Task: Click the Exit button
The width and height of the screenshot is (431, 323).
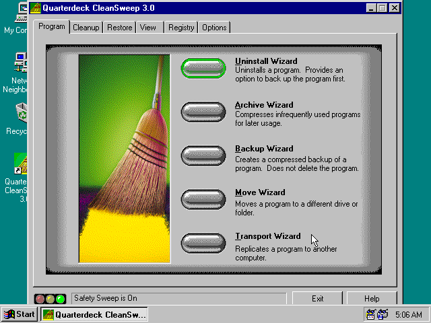Action: tap(317, 298)
